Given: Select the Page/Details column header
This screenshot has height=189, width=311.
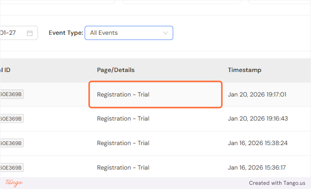Looking at the screenshot, I should click(116, 70).
